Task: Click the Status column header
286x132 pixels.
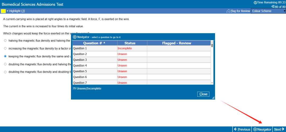Action: click(130, 43)
